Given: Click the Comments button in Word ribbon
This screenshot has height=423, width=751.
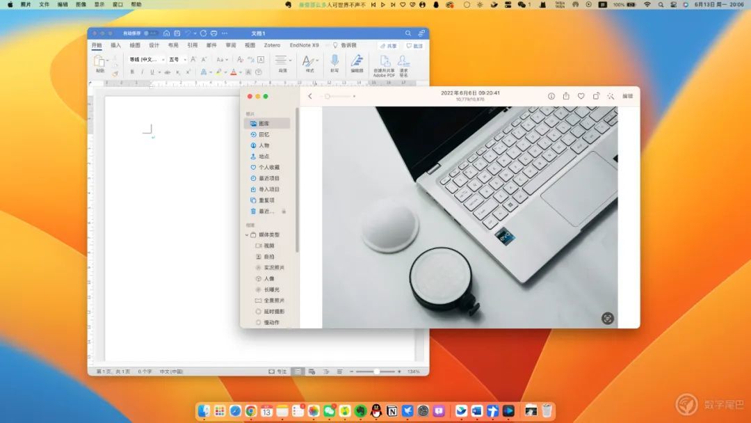Looking at the screenshot, I should coord(414,45).
